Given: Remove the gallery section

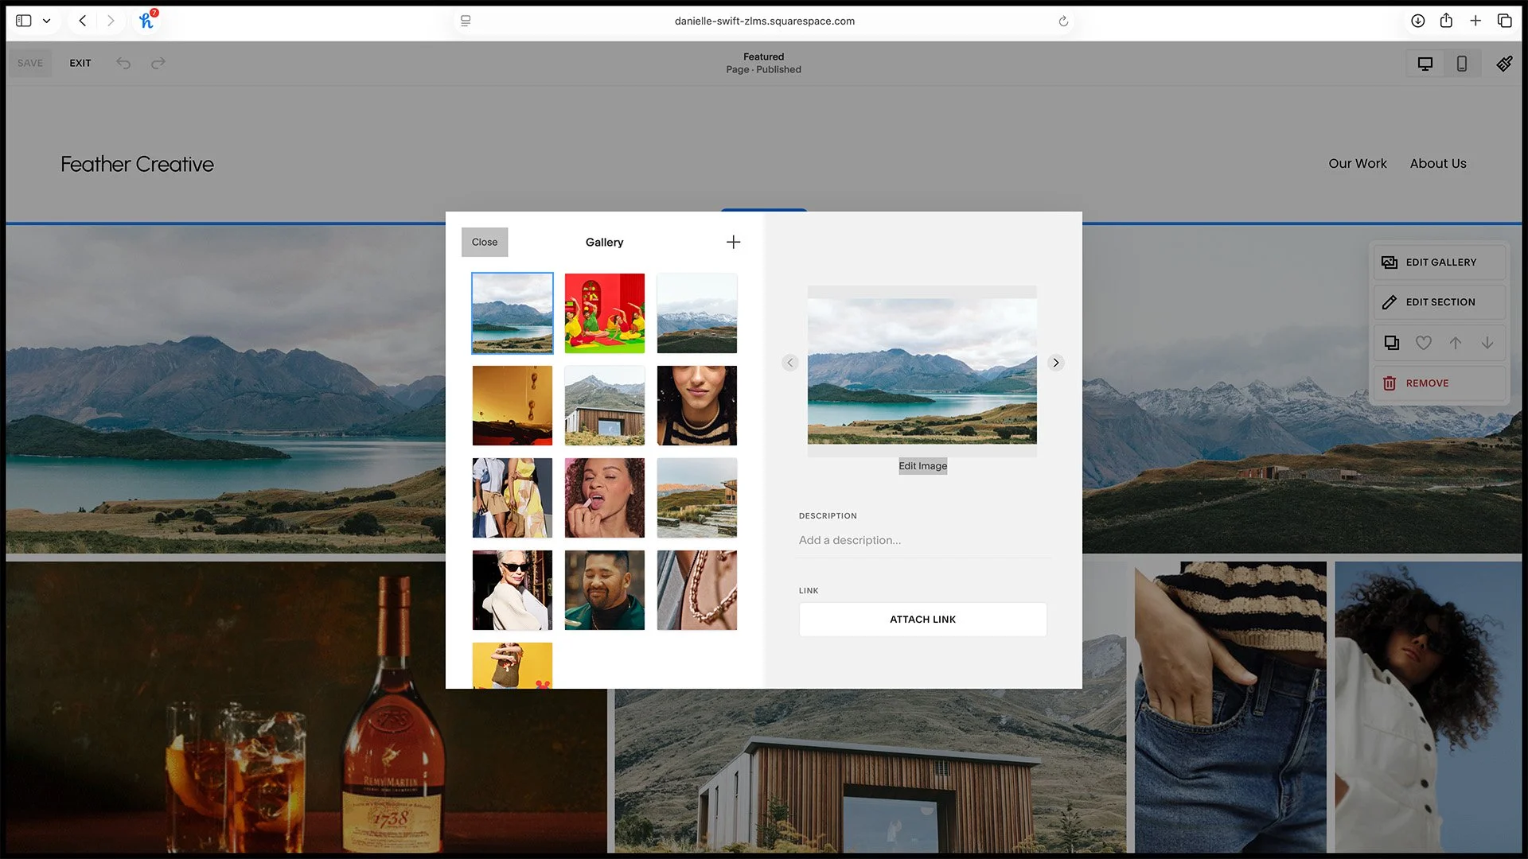Looking at the screenshot, I should pyautogui.click(x=1427, y=383).
